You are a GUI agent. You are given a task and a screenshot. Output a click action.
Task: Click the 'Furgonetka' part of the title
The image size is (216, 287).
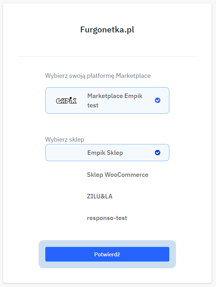point(100,30)
